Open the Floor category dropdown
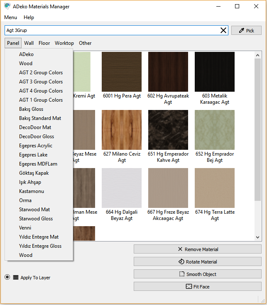The width and height of the screenshot is (267, 305). (44, 43)
